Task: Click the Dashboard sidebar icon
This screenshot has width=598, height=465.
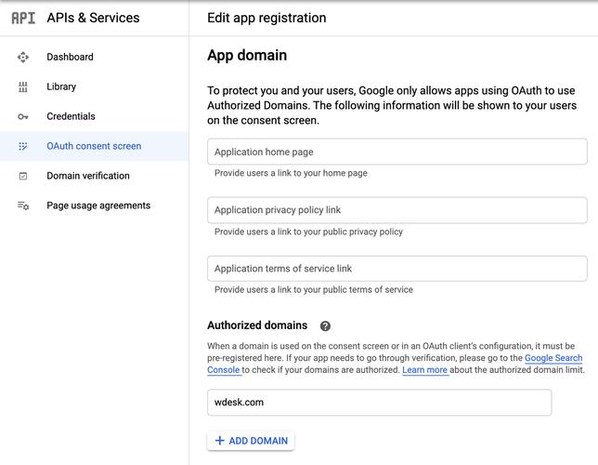Action: 23,57
